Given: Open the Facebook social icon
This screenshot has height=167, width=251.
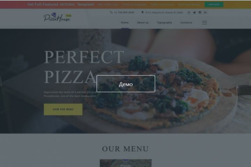Looking at the screenshot, I should [x=189, y=13].
